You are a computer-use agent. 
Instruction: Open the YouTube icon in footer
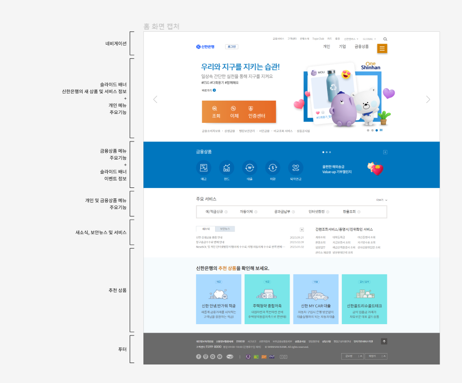coord(219,357)
